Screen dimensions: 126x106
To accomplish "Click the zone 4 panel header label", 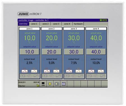I will [x=96, y=29].
